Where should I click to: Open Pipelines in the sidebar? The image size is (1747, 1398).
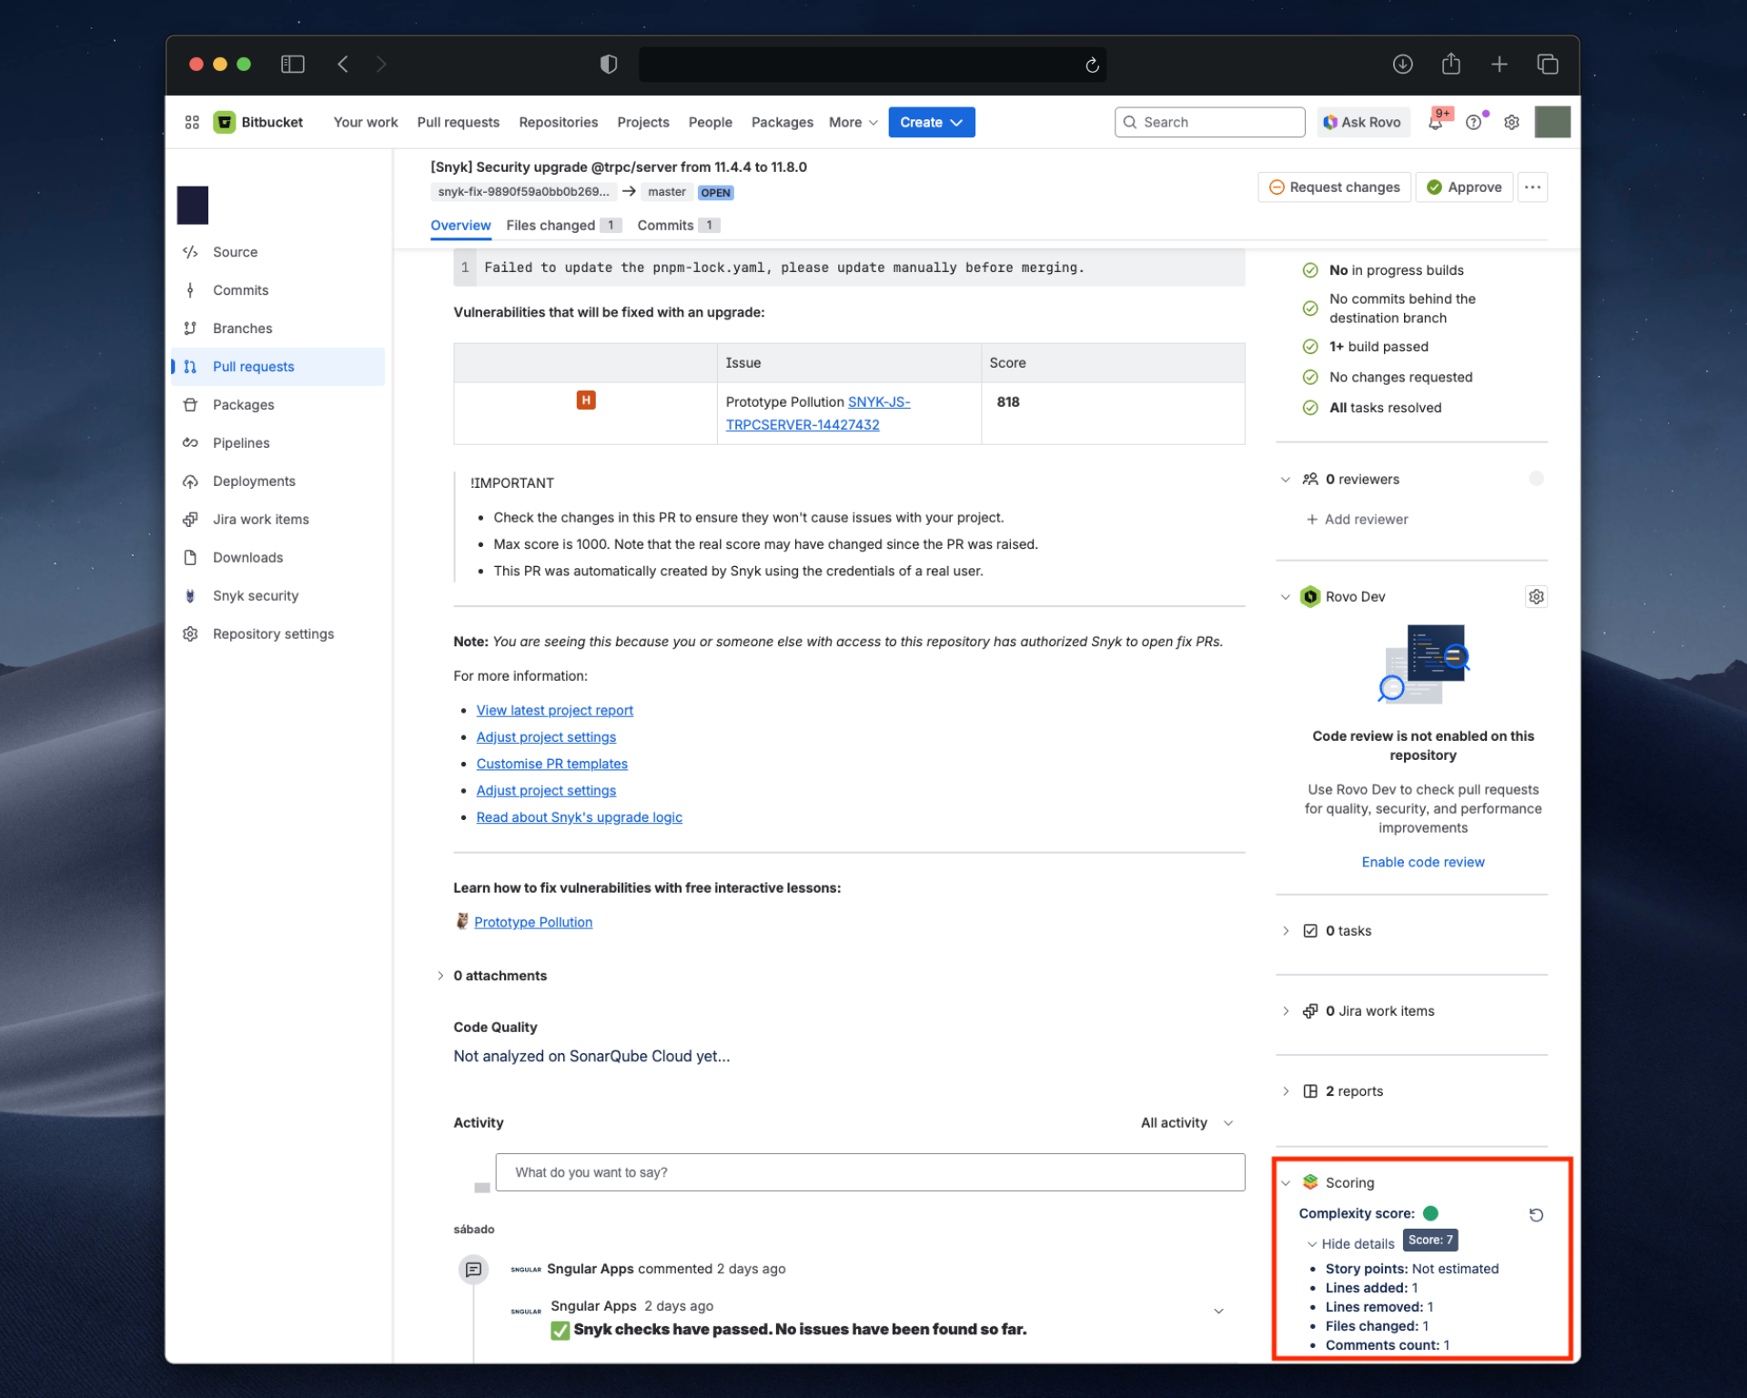pyautogui.click(x=240, y=443)
